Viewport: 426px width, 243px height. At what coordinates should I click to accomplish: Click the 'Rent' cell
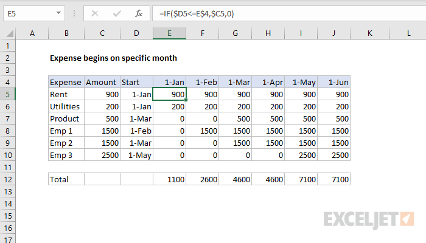[66, 94]
